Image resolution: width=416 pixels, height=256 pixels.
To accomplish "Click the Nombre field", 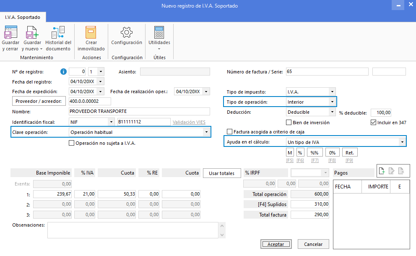I will coord(139,112).
